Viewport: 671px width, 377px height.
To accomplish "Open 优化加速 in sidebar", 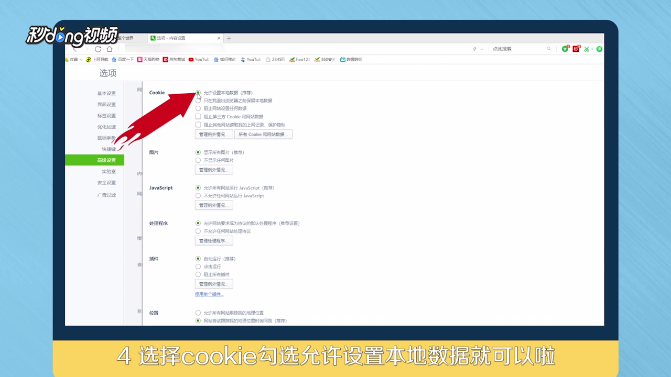I will 106,127.
